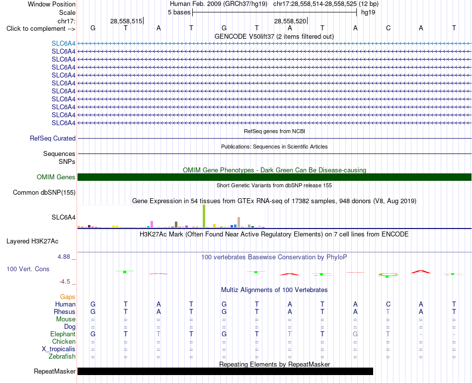
Task: Click the 'OMIM Genes' track label
Action: (56, 177)
